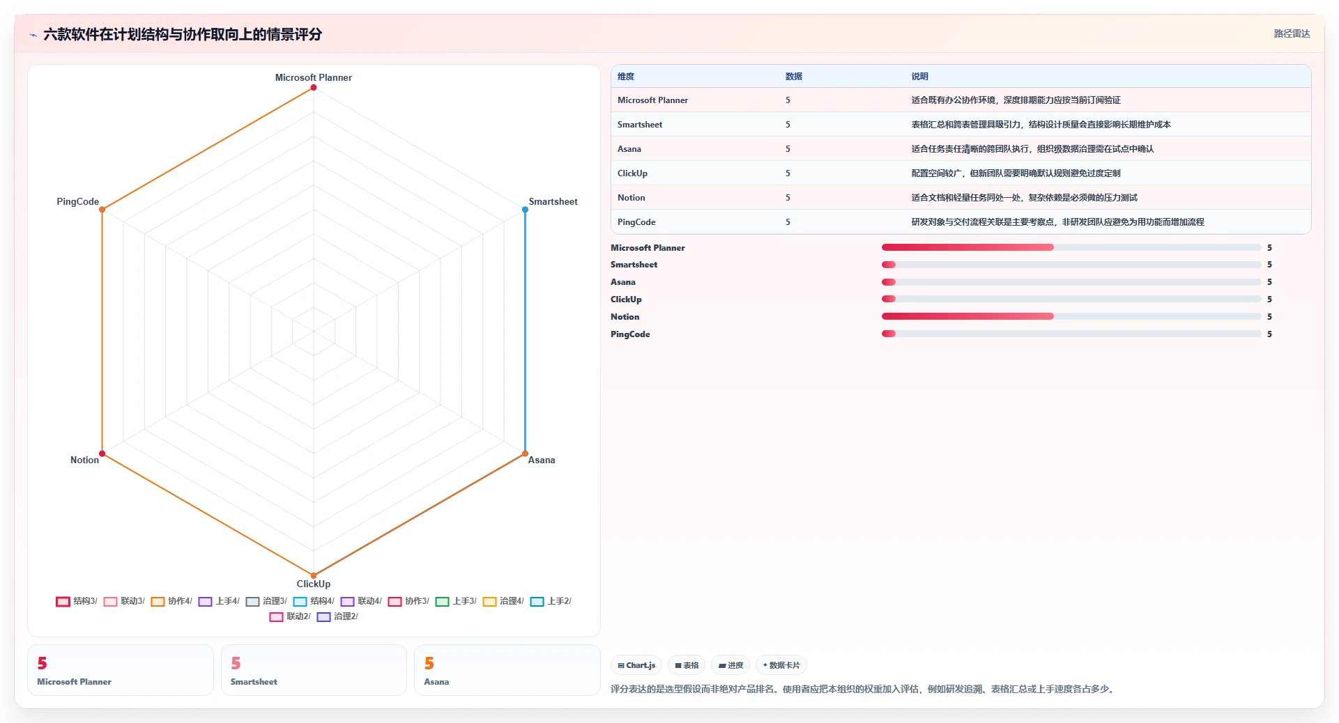Toggle the 上手3/ legend entry
1339x723 pixels.
tap(456, 601)
